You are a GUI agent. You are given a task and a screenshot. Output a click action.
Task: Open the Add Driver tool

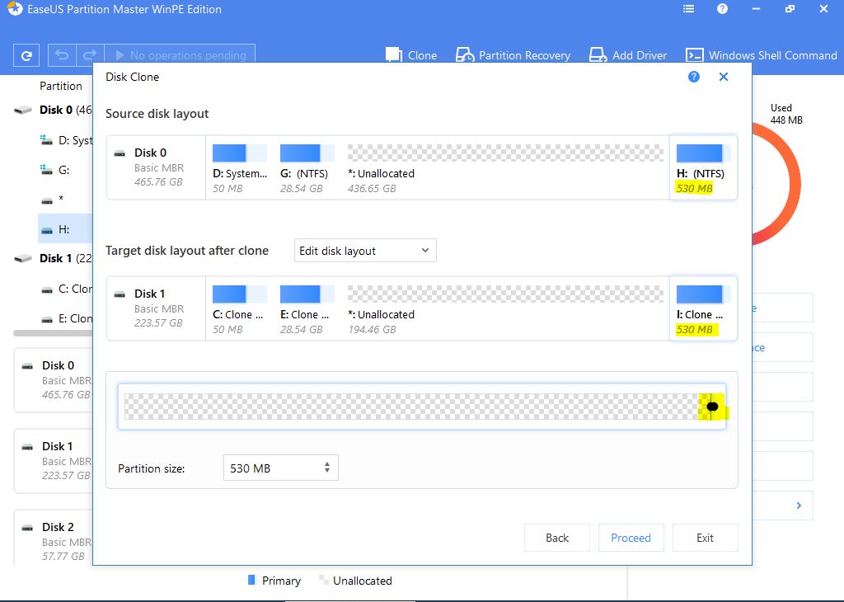(628, 55)
